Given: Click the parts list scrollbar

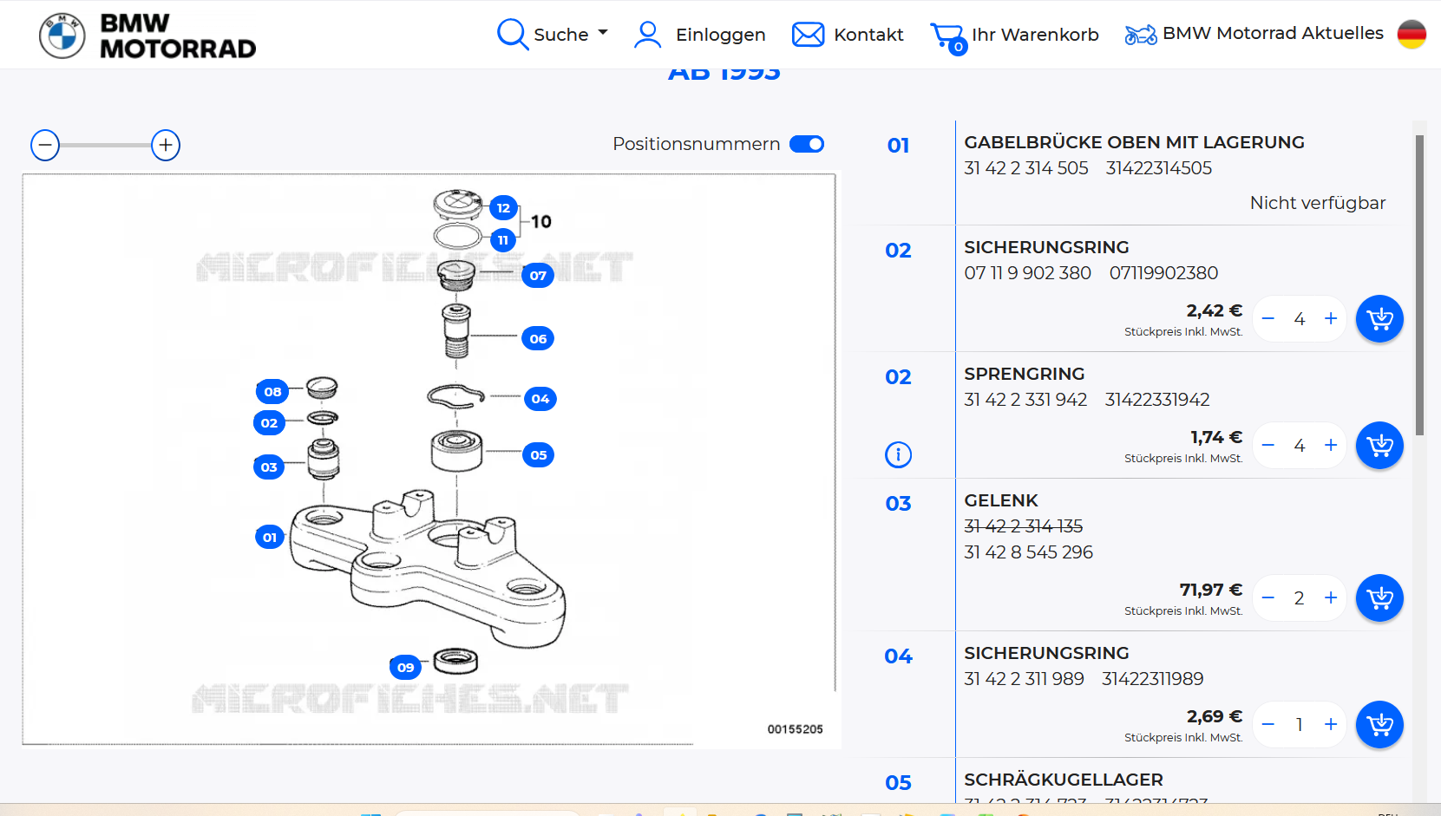Looking at the screenshot, I should pos(1419,285).
